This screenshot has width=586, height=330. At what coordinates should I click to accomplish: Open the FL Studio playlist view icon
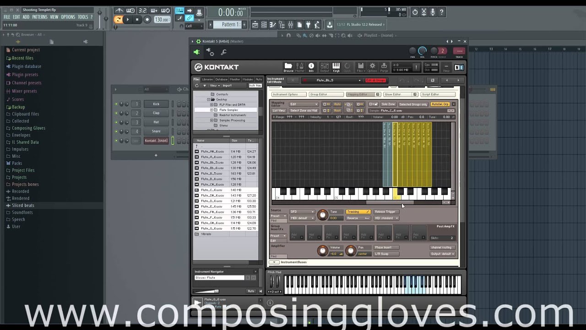(255, 25)
